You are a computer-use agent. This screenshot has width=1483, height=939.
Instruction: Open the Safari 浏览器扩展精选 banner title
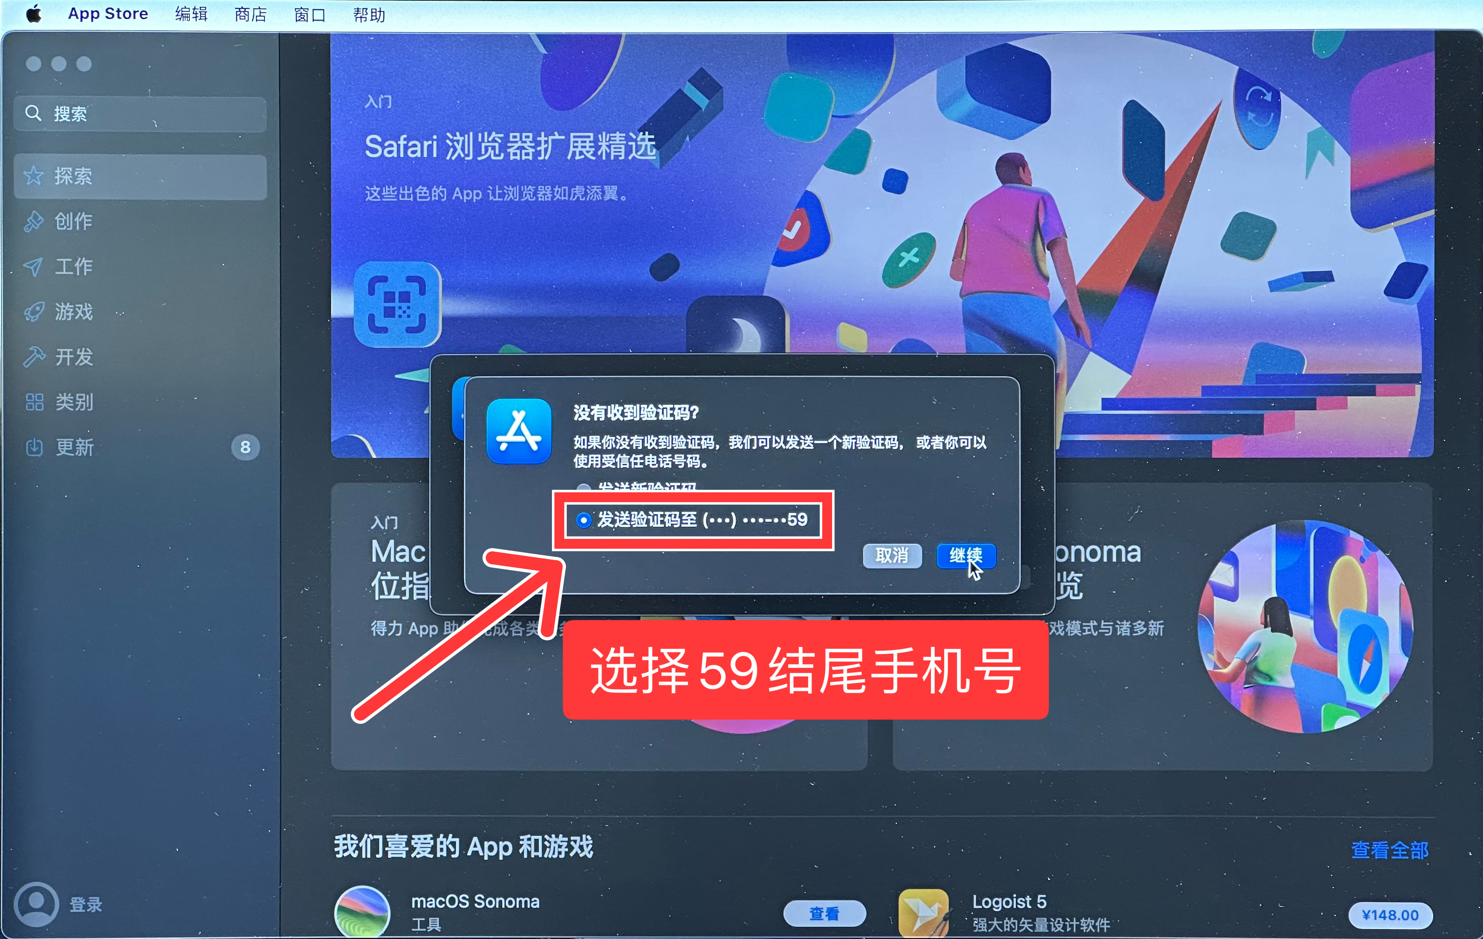511,147
